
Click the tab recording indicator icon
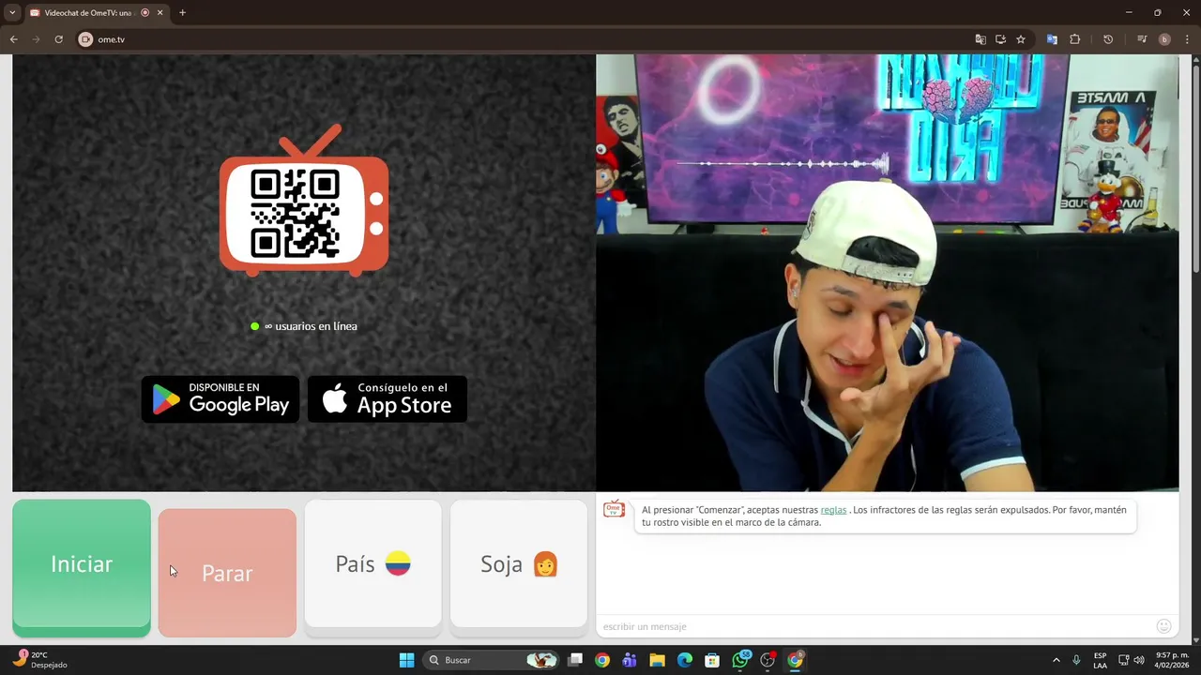tap(144, 13)
